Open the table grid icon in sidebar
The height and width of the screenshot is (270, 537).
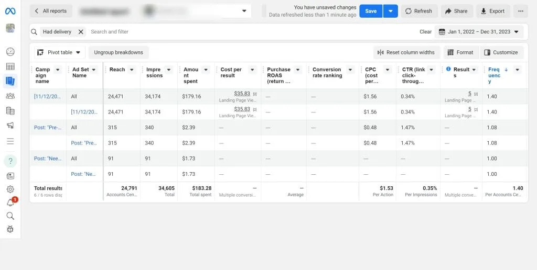click(10, 66)
